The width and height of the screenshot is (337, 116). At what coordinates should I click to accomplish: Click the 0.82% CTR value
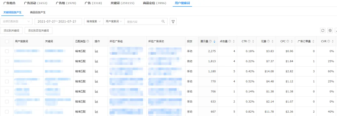250,112
